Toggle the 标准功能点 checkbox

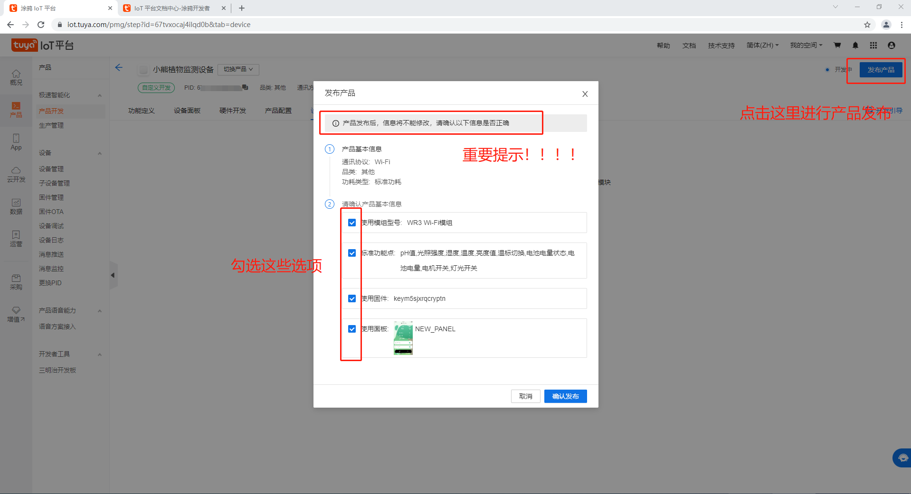352,253
